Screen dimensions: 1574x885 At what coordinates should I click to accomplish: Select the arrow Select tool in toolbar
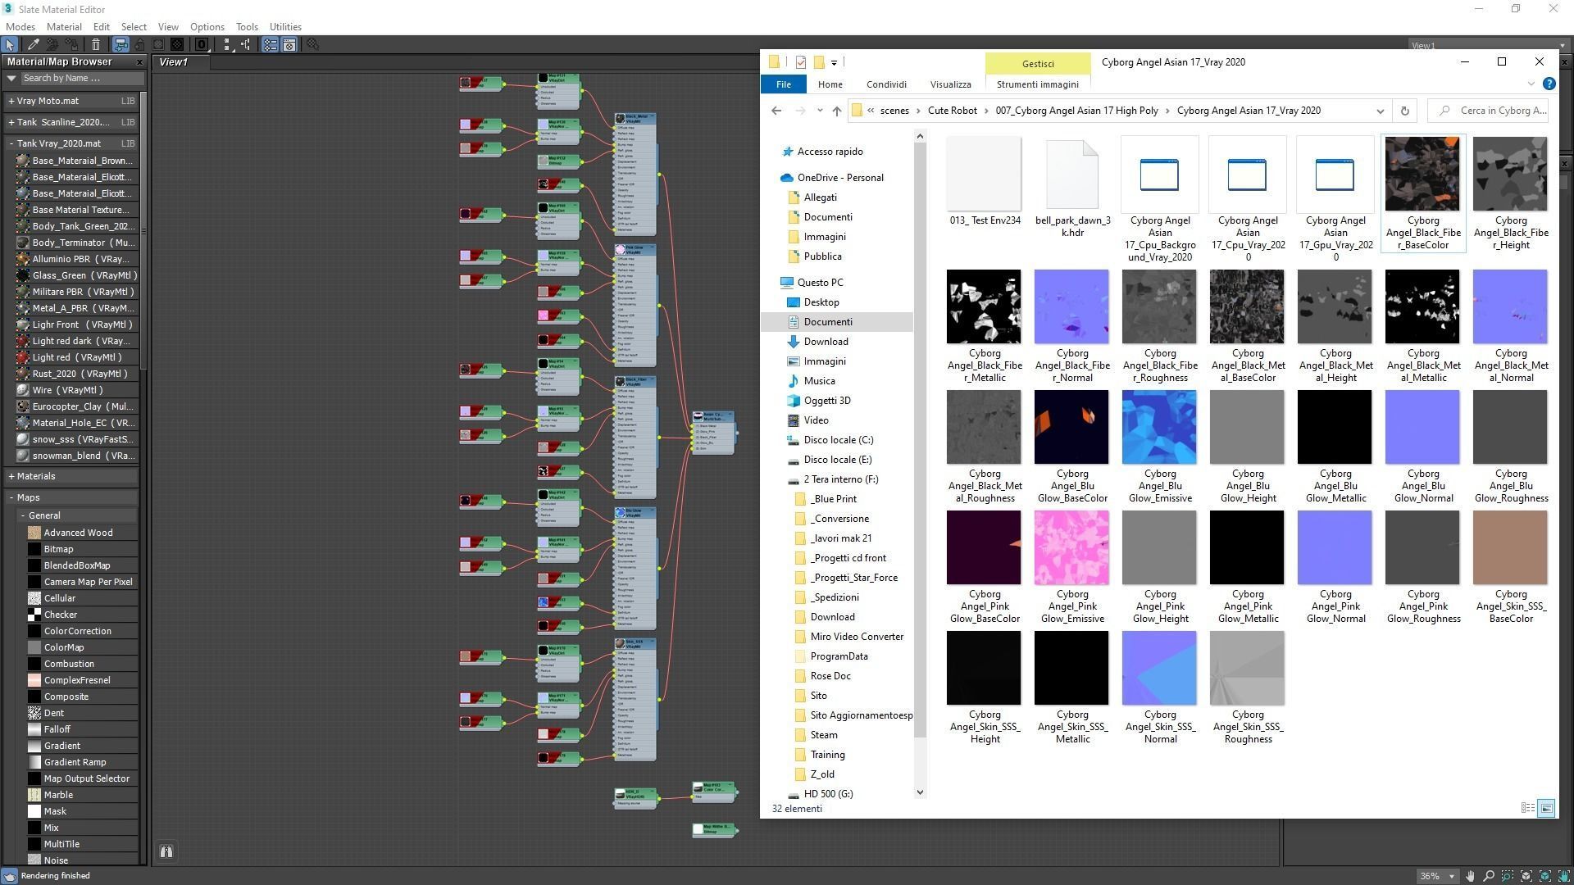(10, 45)
